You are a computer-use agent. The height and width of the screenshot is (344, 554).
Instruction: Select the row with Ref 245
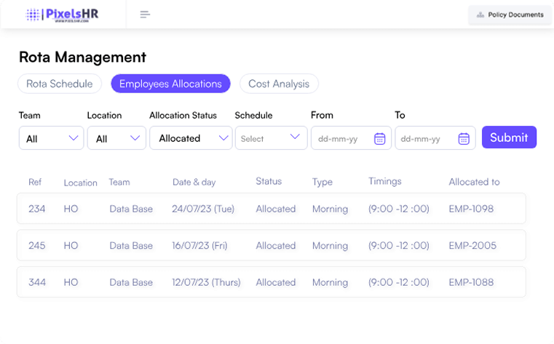271,246
